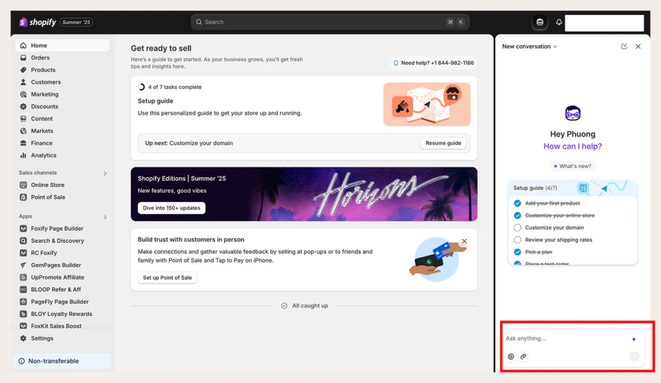The height and width of the screenshot is (383, 661).
Task: Click Dive into 150+ updates button
Action: pos(171,208)
